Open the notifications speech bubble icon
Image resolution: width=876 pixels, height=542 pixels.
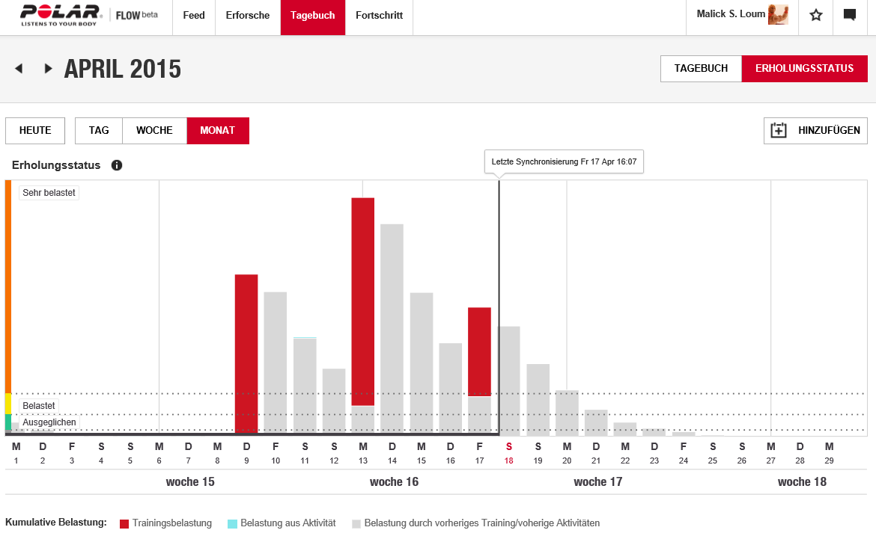pos(850,15)
